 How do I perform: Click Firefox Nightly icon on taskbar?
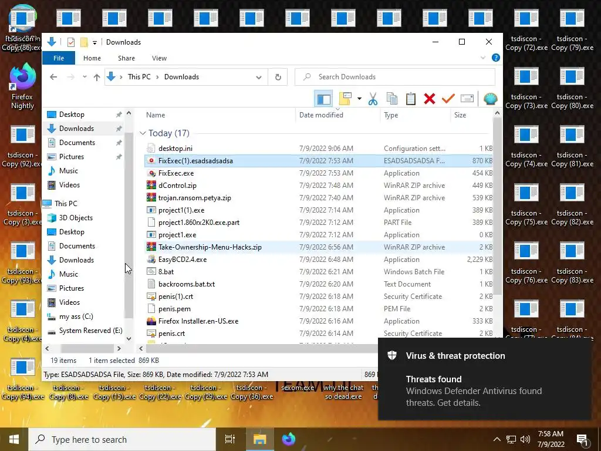tap(289, 439)
